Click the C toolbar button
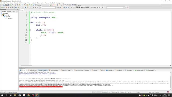 point(105,8)
